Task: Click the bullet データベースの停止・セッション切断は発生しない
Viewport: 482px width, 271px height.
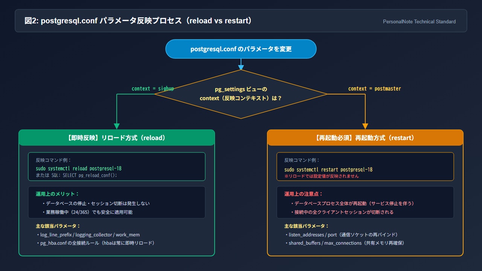Action: [96, 203]
